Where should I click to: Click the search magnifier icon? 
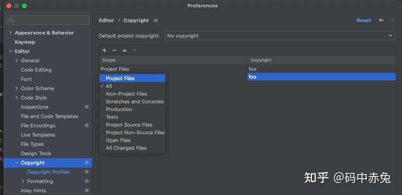coord(12,20)
